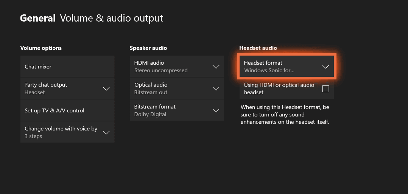Select the Bitstream out value under Optical audio
The height and width of the screenshot is (194, 408).
pyautogui.click(x=151, y=93)
